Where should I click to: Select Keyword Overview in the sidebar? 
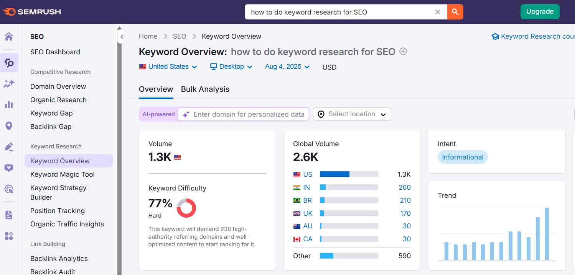pyautogui.click(x=69, y=161)
